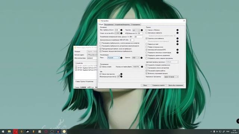Open the red app icon on taskbar
Viewport: 239px width, 134px height.
pyautogui.click(x=15, y=131)
